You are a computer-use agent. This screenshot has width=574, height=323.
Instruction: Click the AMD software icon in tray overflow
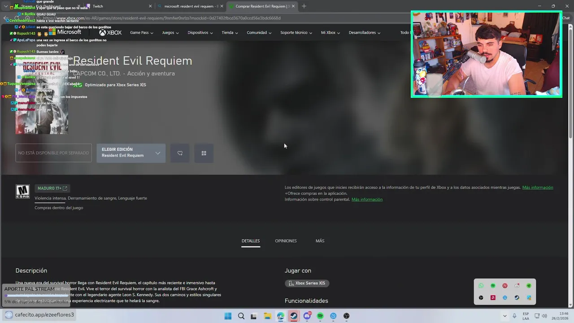click(493, 297)
